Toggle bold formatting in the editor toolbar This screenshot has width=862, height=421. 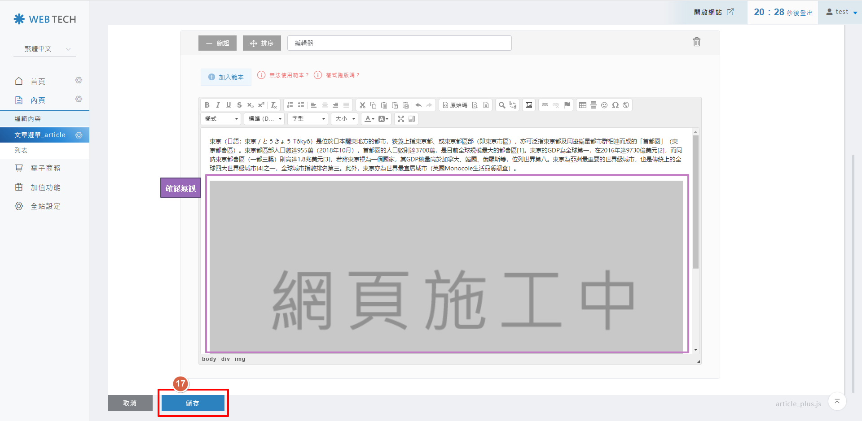point(207,105)
